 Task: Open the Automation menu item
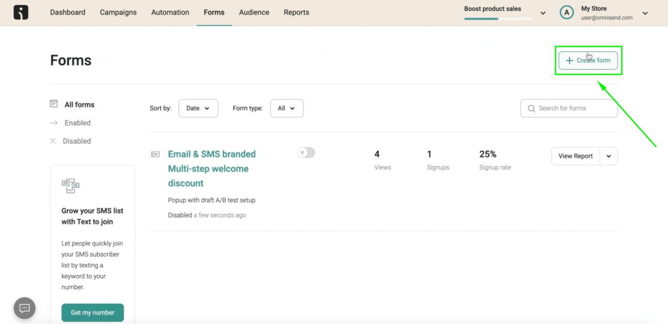170,12
